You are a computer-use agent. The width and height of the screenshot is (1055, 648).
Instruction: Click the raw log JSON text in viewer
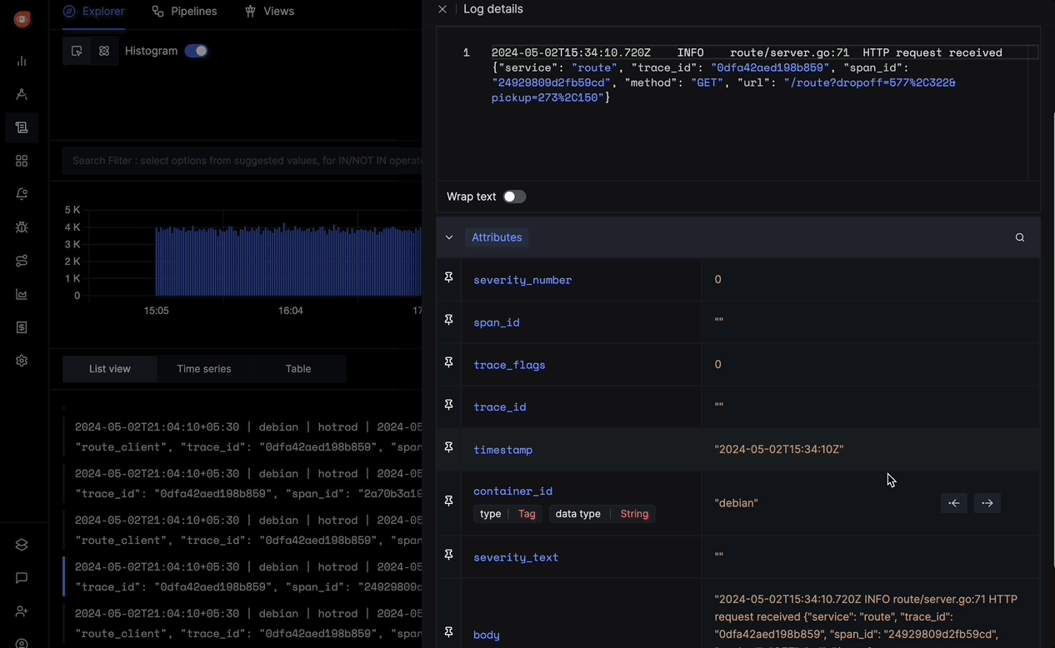pos(747,75)
